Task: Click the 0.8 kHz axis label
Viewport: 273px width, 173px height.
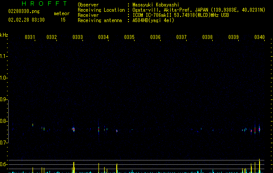Action: (x=3, y=121)
